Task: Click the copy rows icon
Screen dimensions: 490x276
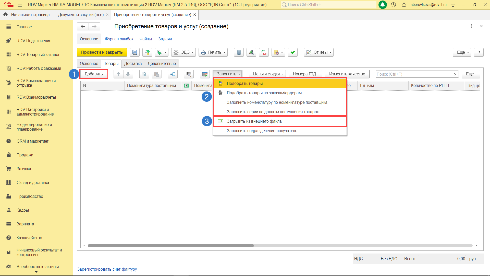Action: point(144,74)
